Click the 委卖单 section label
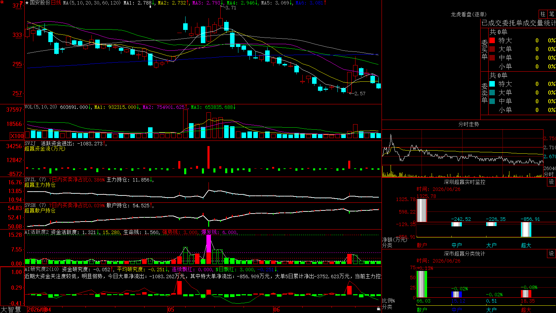 click(484, 93)
